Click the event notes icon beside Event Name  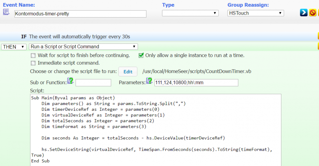point(6,12)
